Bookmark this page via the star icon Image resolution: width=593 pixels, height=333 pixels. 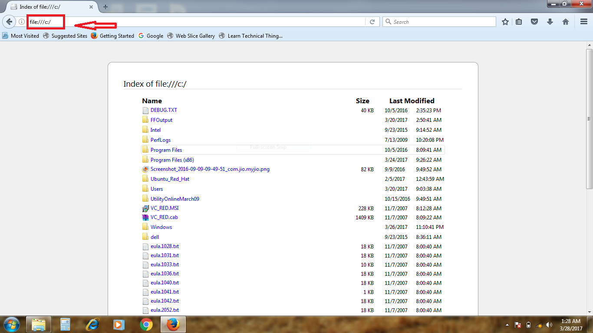505,21
